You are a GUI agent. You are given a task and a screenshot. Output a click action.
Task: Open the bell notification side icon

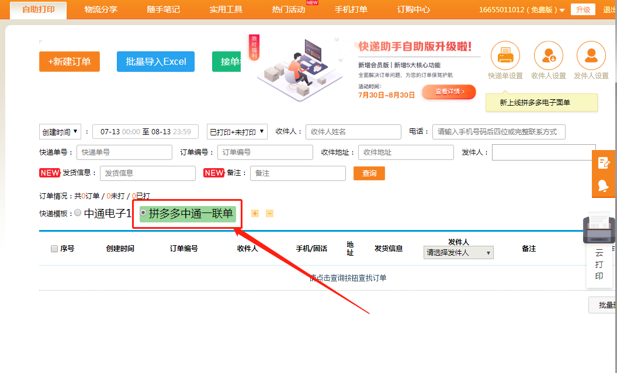coord(603,185)
